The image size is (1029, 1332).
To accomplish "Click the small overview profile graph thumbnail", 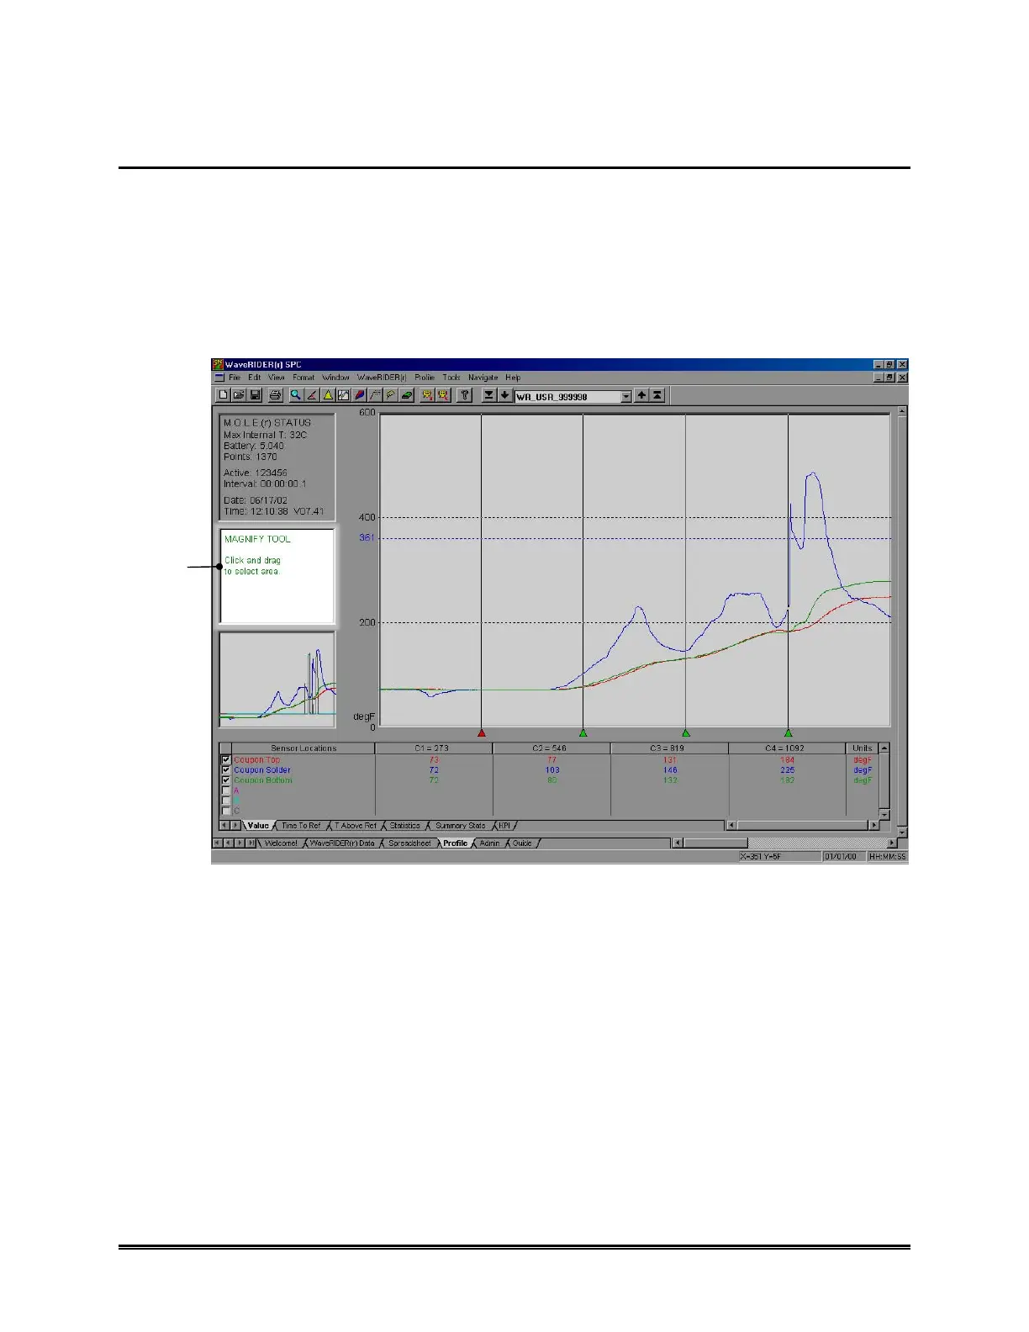I will click(x=277, y=679).
